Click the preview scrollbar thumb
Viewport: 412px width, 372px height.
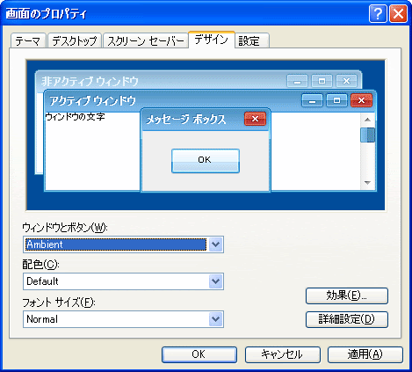[367, 135]
